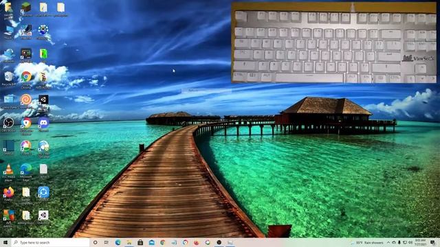Open Task View on the taskbar
Viewport: 440px width, 247px height.
pyautogui.click(x=107, y=242)
